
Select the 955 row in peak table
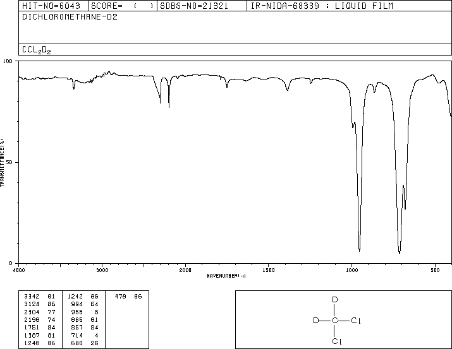[85, 312]
